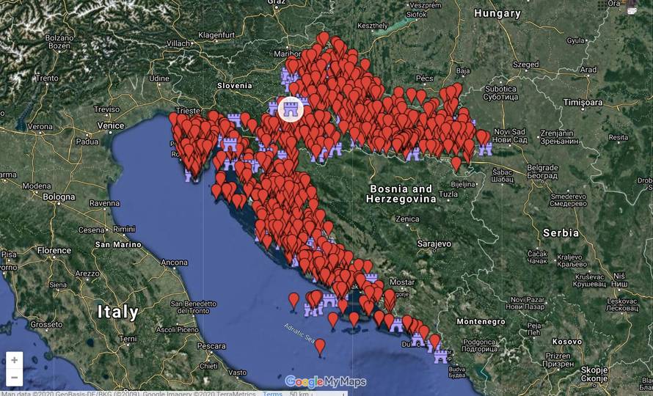Select the castle icon east of Trieste
This screenshot has width=653, height=396.
click(235, 119)
